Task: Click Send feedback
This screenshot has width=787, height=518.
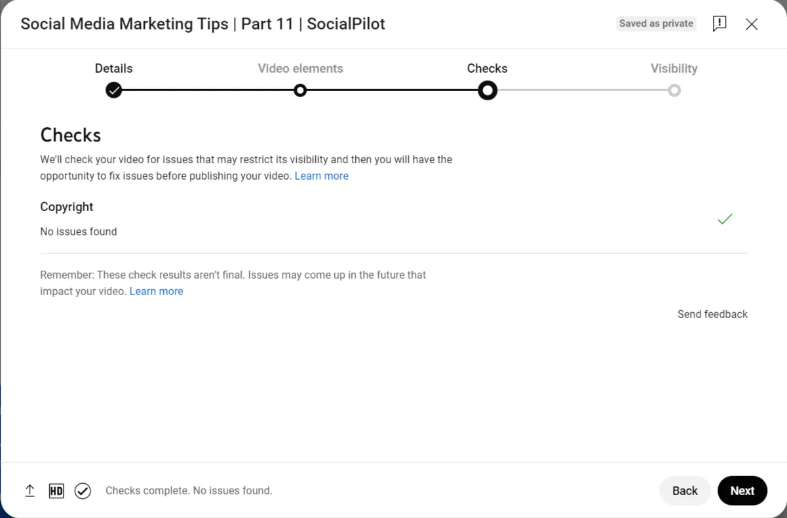Action: 712,314
